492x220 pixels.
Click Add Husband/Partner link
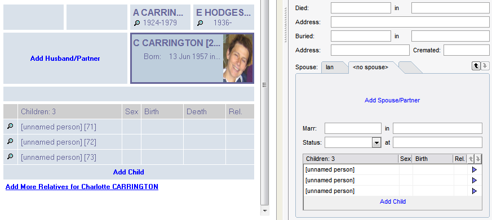click(x=65, y=59)
